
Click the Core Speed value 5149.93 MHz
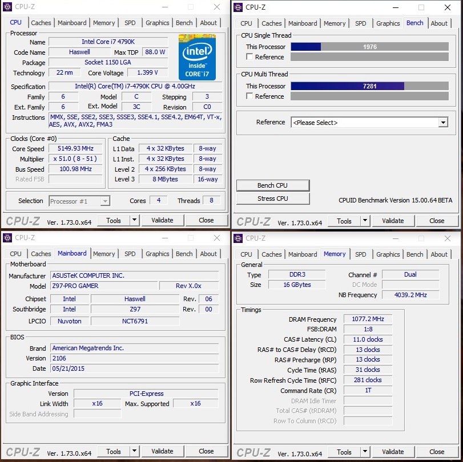coord(75,148)
